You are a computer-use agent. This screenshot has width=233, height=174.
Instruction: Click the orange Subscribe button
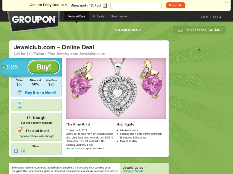[x=176, y=5]
